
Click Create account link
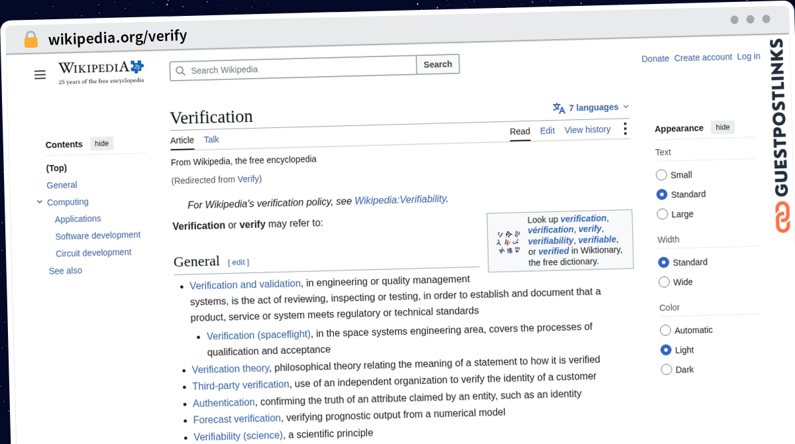[703, 57]
